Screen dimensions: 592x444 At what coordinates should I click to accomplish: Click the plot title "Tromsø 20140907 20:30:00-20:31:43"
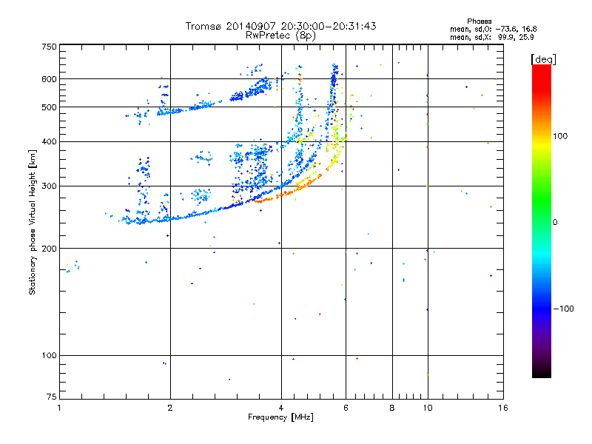click(x=281, y=26)
